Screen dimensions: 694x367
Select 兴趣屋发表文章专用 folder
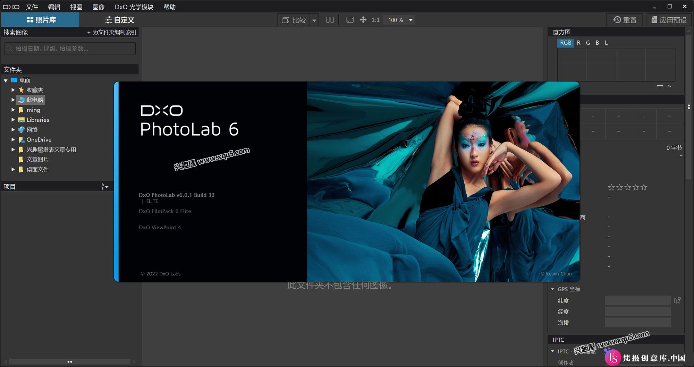[51, 150]
